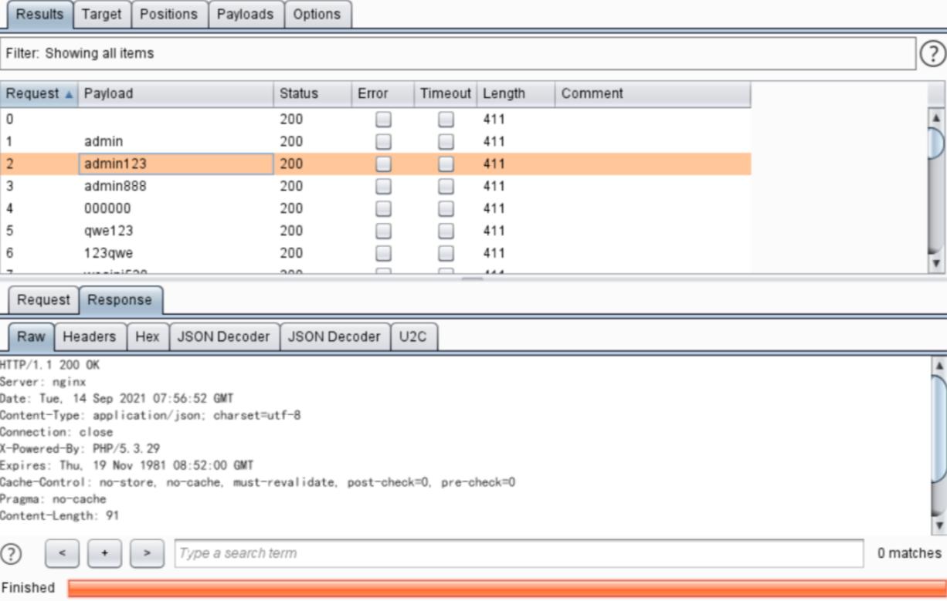
Task: Toggle Error checkbox for request 0
Action: pyautogui.click(x=383, y=120)
